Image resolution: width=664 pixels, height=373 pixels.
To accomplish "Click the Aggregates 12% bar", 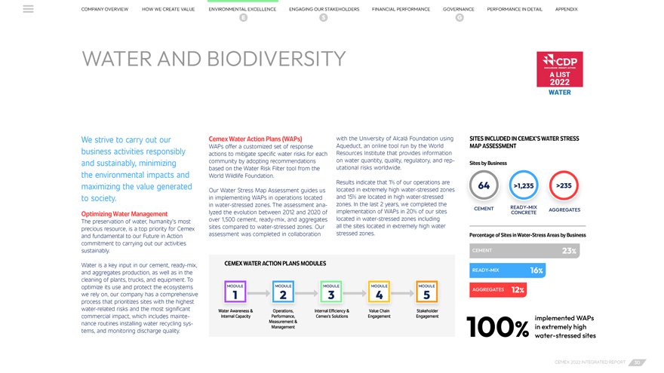I will click(x=498, y=289).
